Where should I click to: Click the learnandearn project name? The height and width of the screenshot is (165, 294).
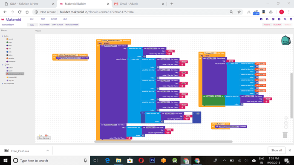point(8,25)
